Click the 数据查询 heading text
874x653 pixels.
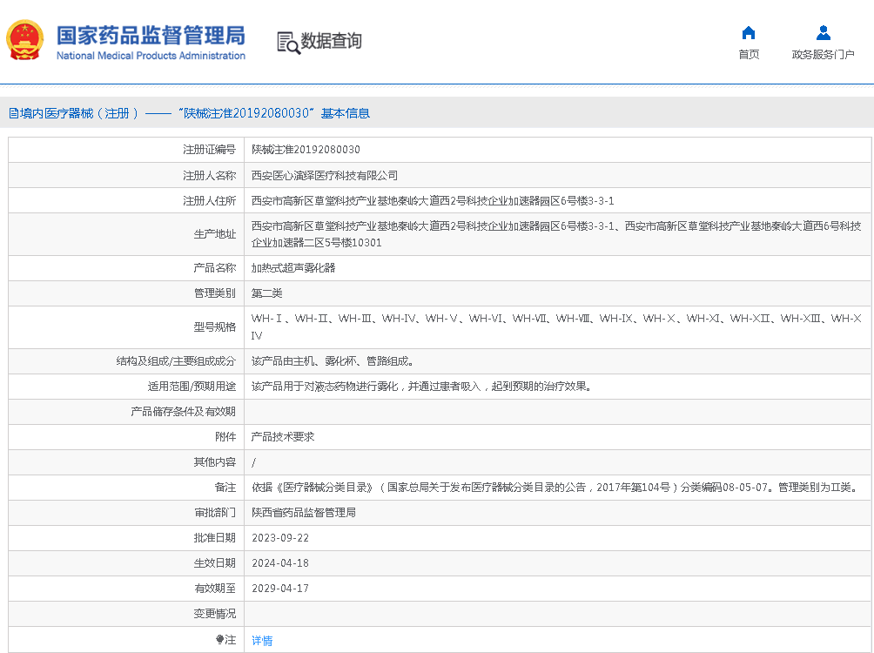pos(331,41)
